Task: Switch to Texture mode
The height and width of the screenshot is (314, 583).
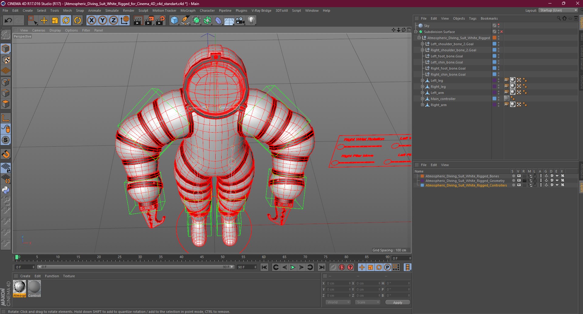Action: click(6, 60)
